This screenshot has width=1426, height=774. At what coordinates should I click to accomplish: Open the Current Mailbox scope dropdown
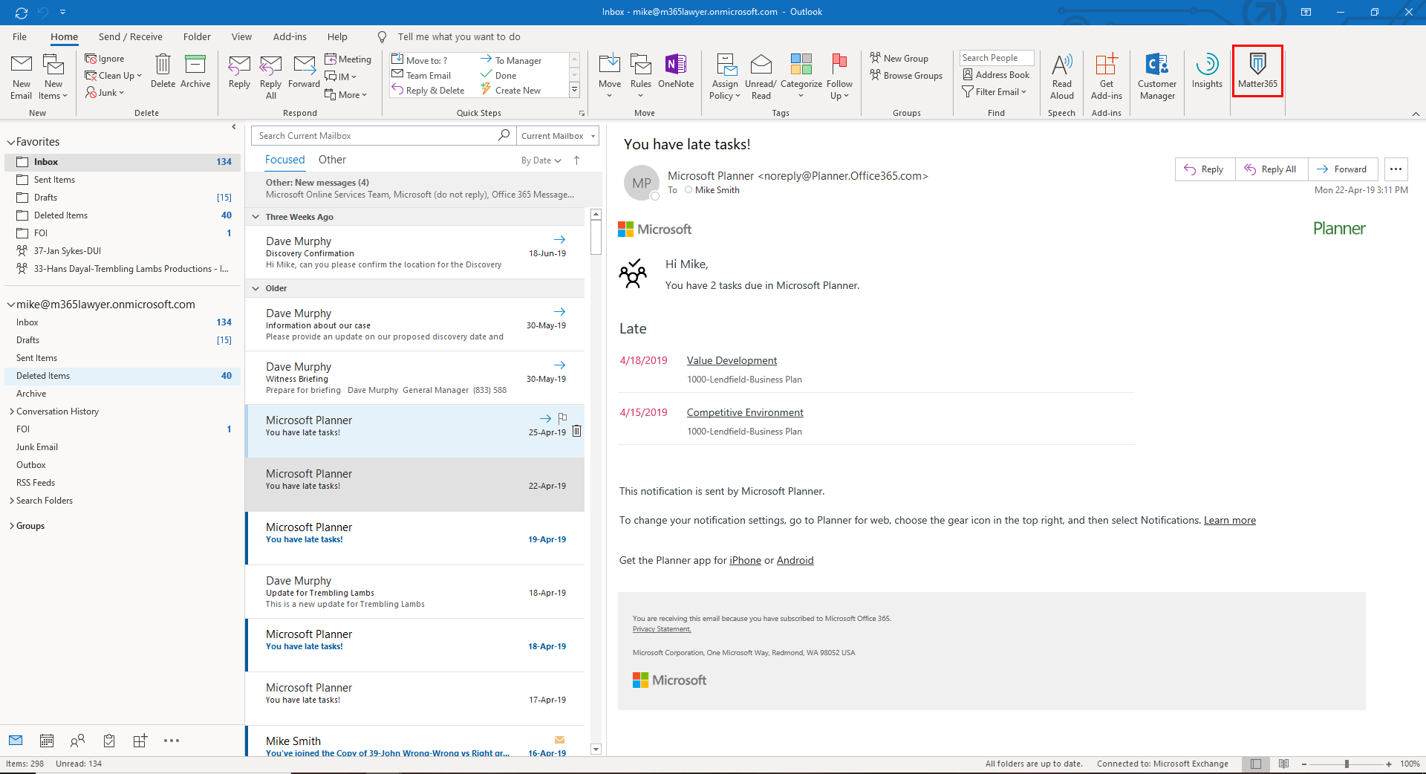[558, 136]
